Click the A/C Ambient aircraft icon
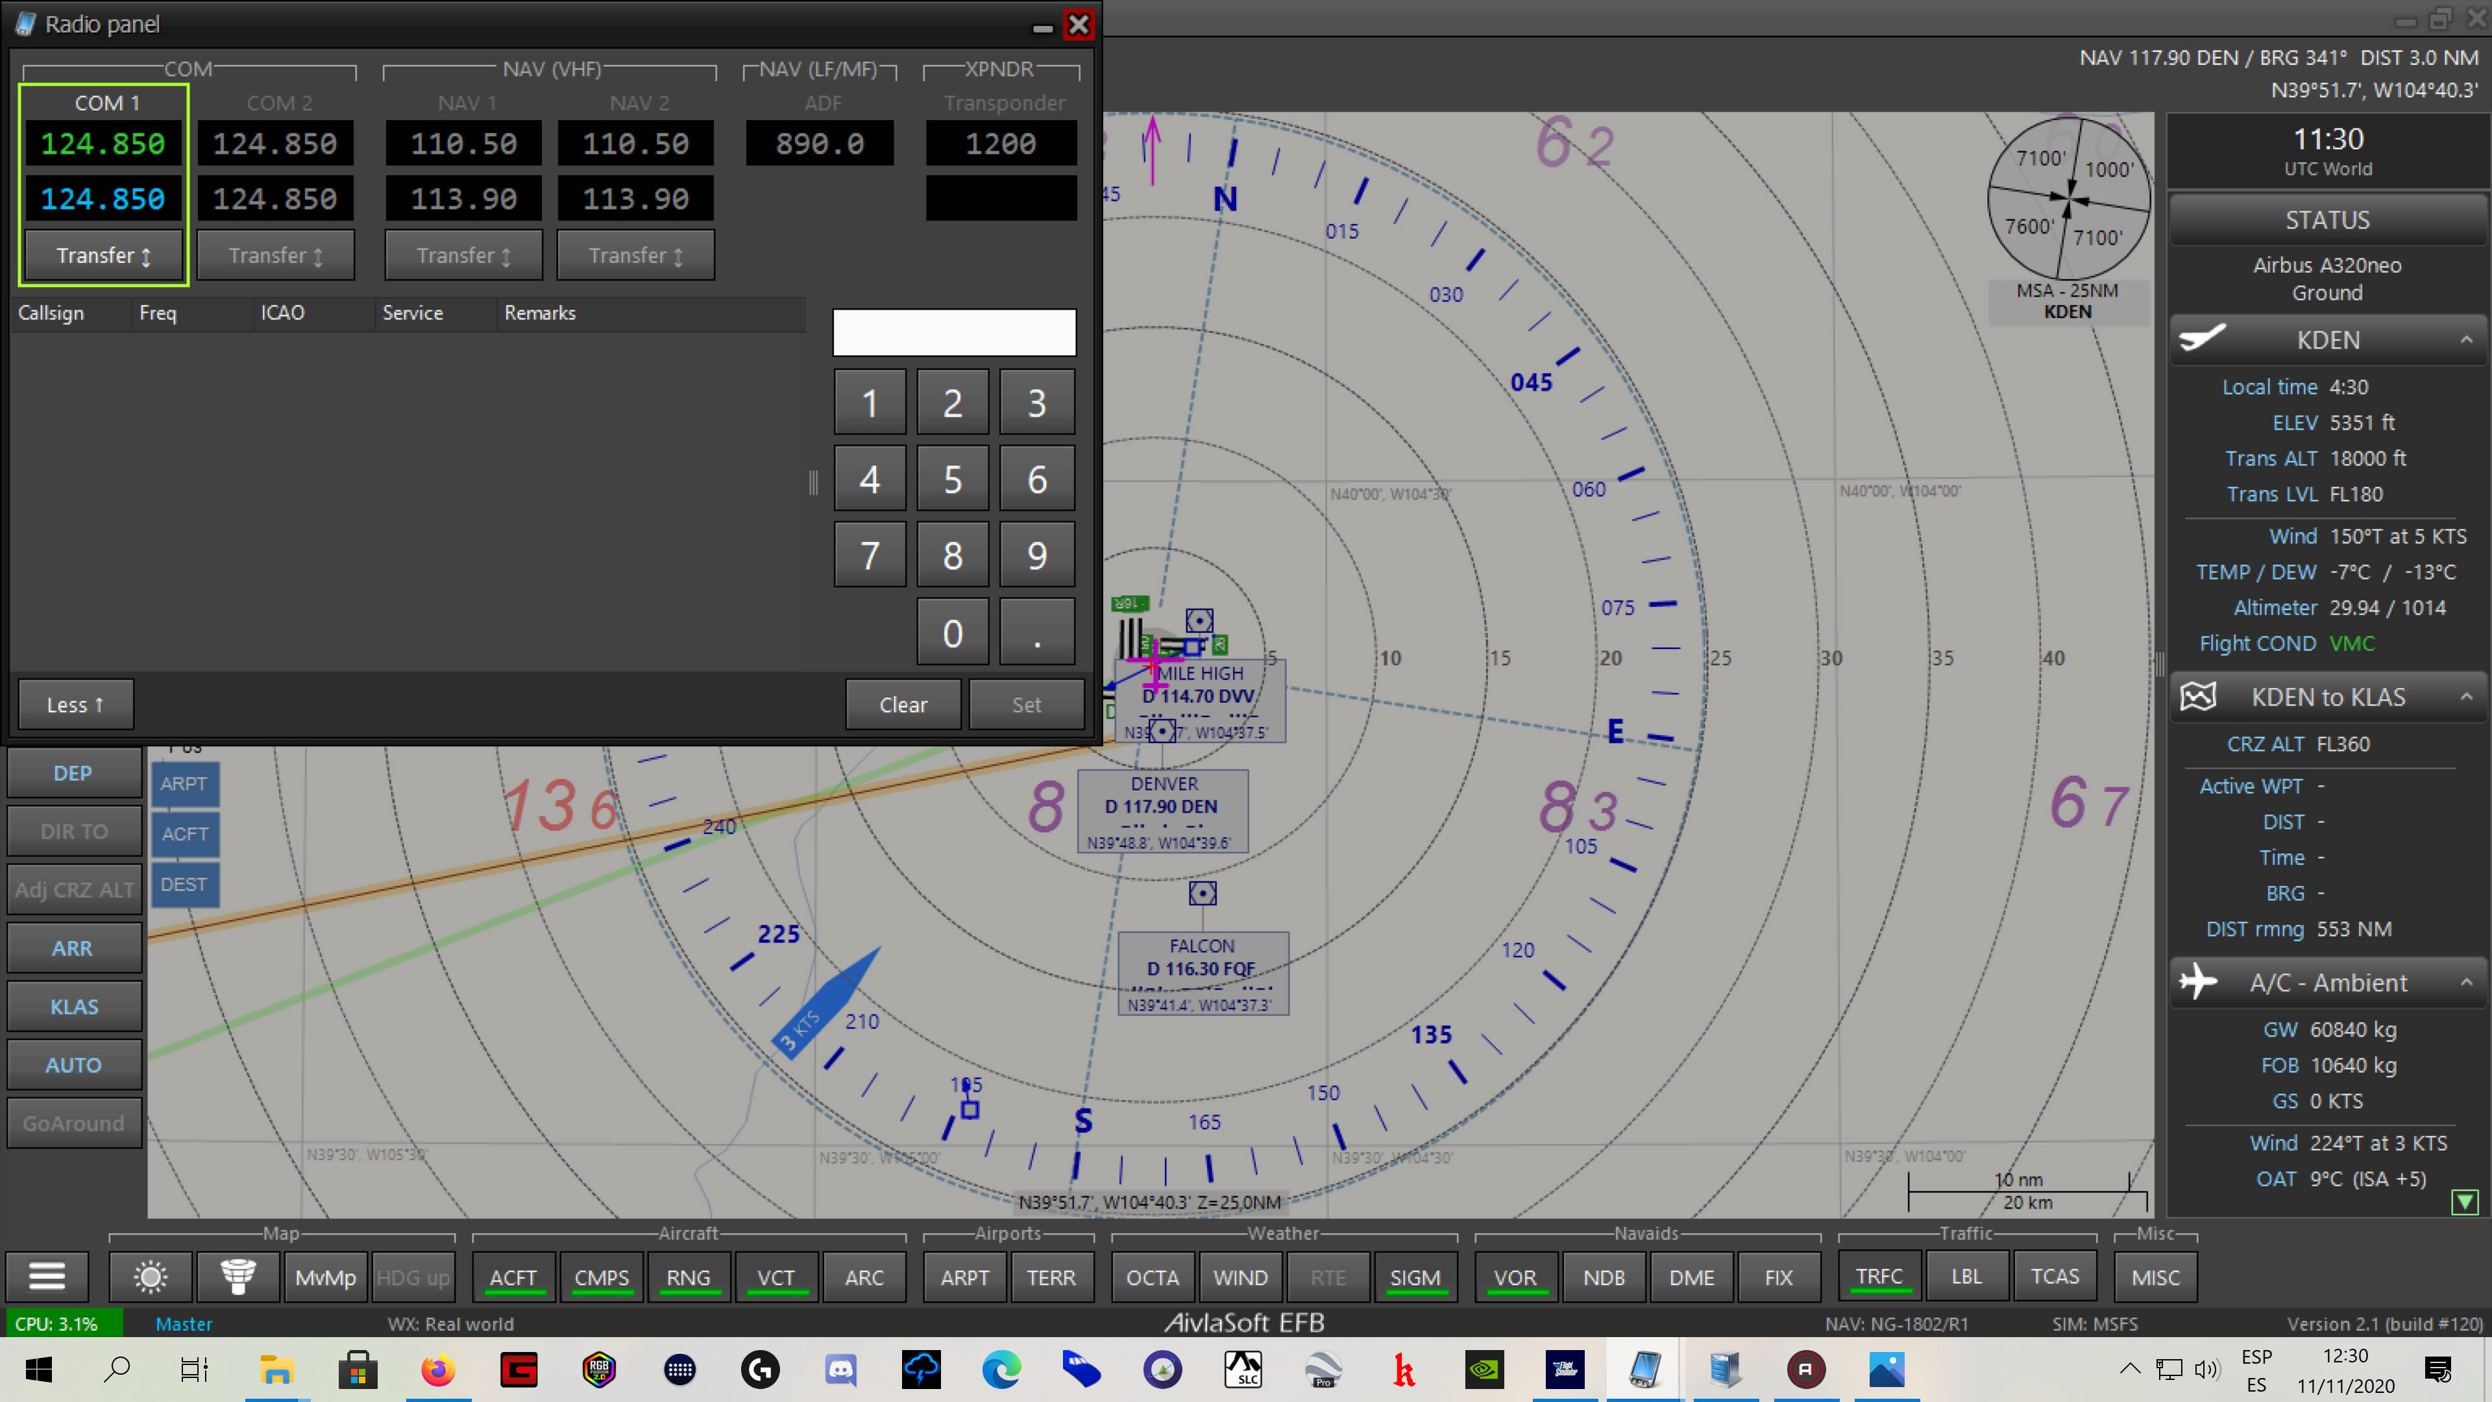The width and height of the screenshot is (2492, 1402). (2199, 982)
